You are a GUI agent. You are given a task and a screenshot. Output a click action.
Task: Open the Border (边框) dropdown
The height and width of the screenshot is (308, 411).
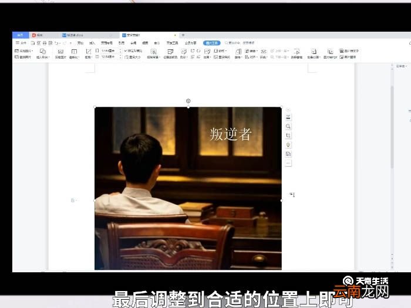tap(220, 51)
